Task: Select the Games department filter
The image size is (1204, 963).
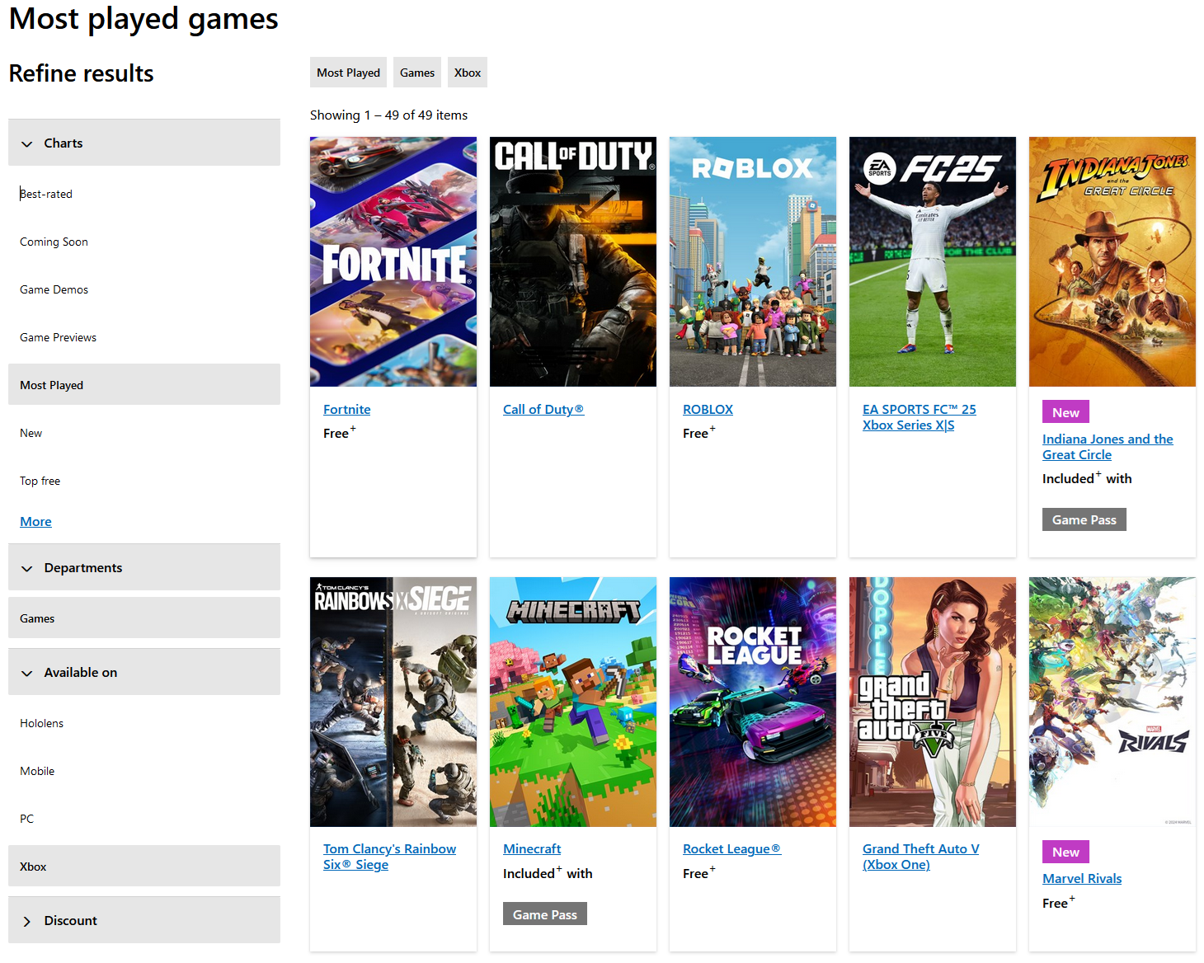Action: [x=144, y=618]
